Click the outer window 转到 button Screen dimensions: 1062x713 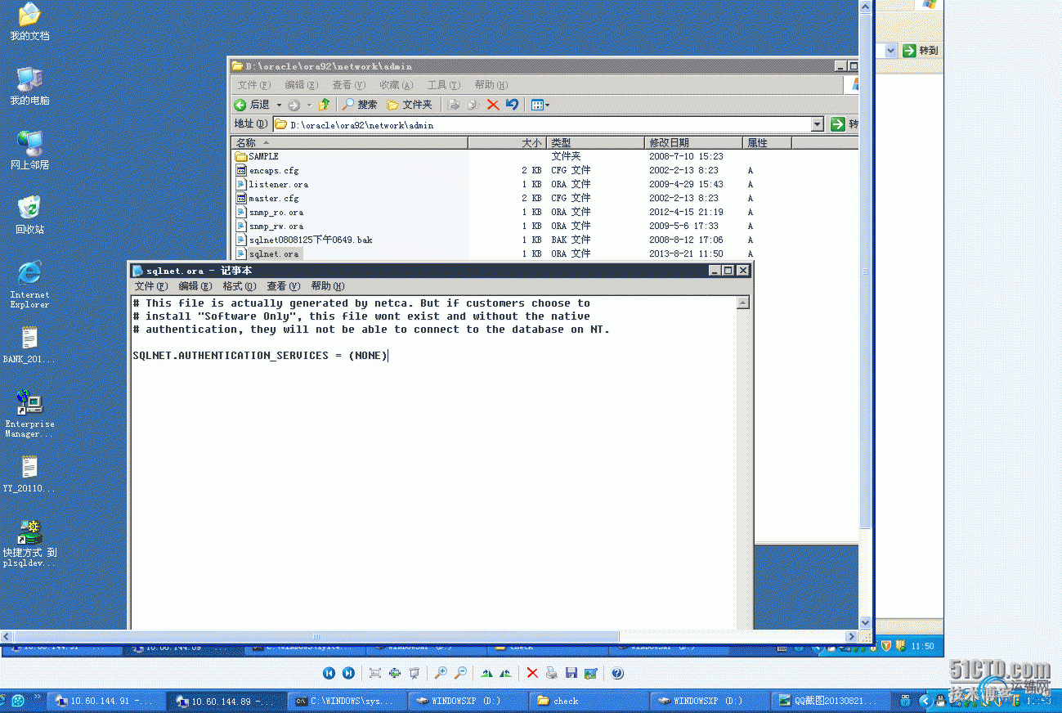point(921,51)
